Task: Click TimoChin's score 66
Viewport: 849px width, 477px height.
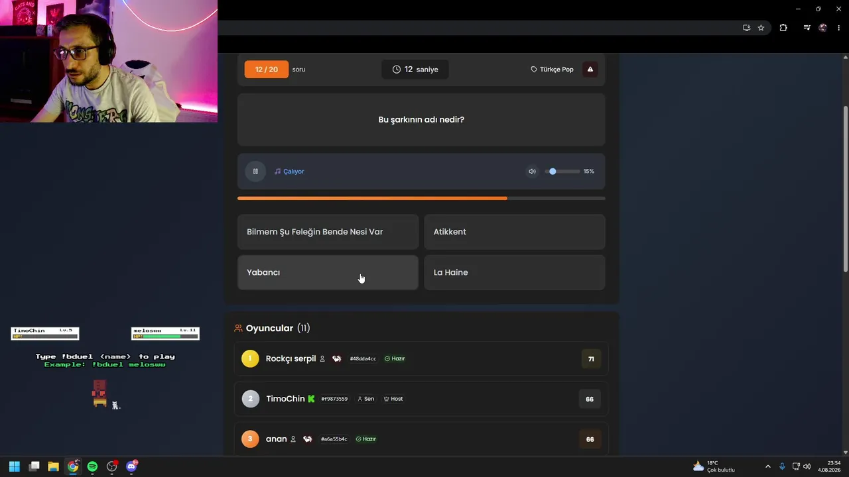Action: tap(590, 399)
